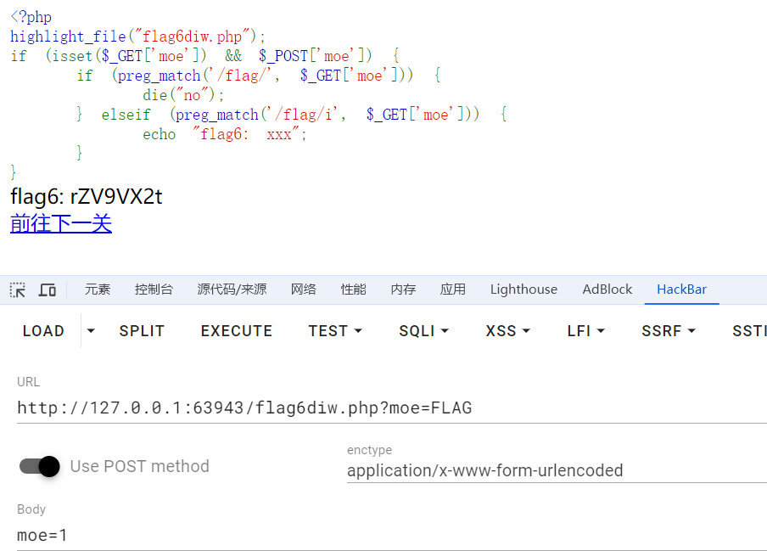Select the AdBlock DevTools tab

coord(607,290)
